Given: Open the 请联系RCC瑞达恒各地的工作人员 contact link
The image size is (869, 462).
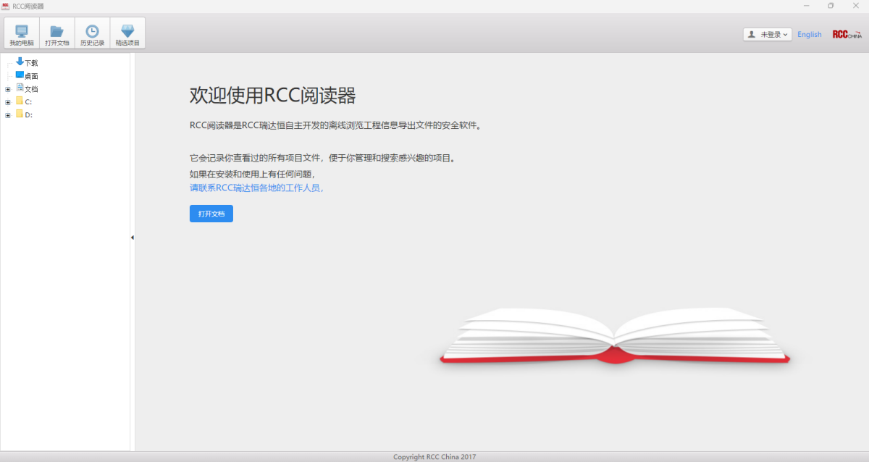Looking at the screenshot, I should [256, 188].
